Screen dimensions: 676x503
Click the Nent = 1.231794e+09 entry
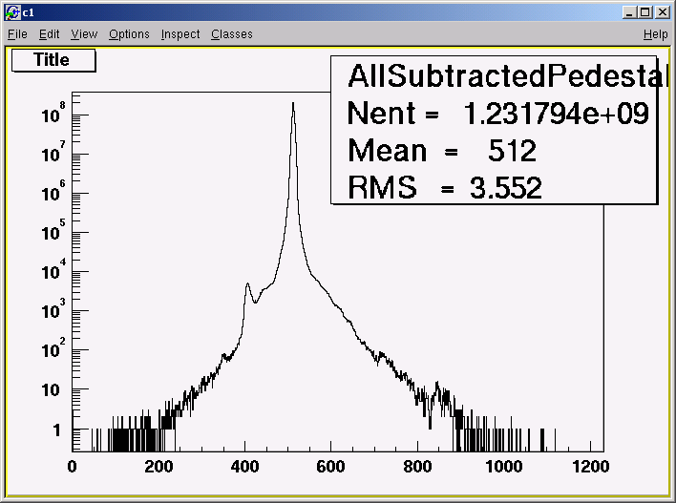(498, 114)
